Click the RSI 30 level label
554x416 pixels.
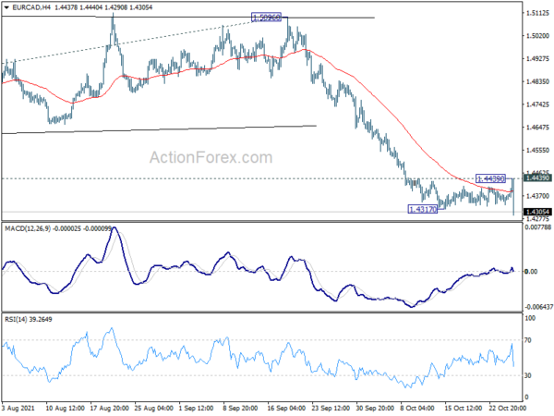pyautogui.click(x=528, y=375)
